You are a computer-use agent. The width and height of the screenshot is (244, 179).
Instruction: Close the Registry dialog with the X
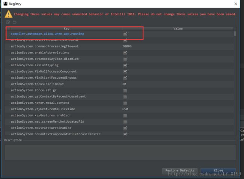click(x=236, y=4)
